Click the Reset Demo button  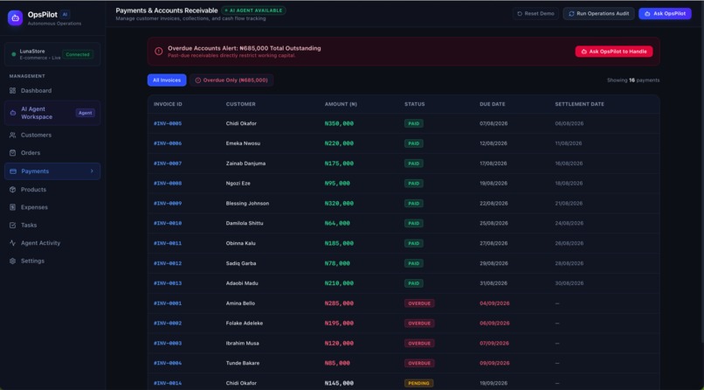click(x=535, y=13)
